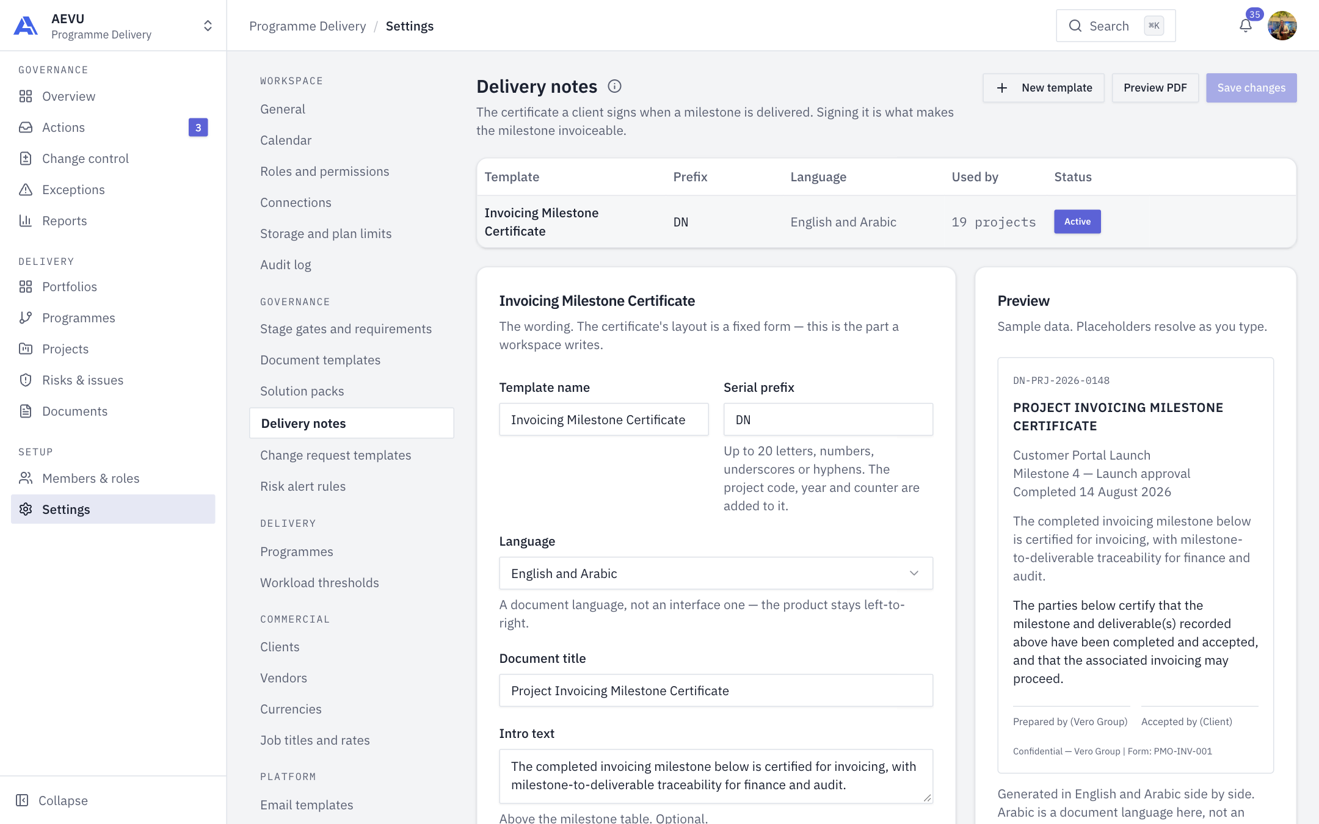Image resolution: width=1319 pixels, height=824 pixels.
Task: Click the '19 projects' used-by cell
Action: 994,222
